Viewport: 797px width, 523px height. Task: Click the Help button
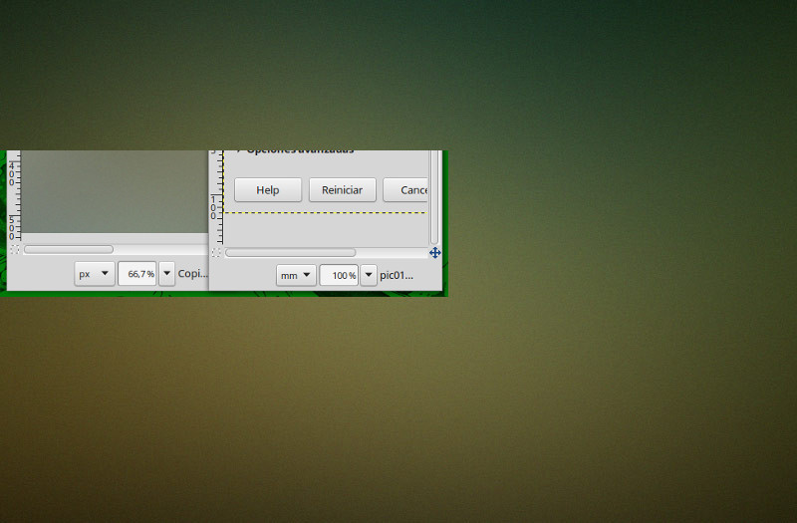pos(268,190)
